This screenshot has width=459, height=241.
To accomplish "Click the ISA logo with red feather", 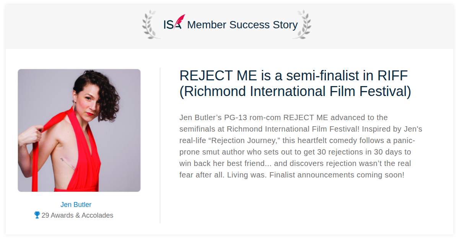I will tap(174, 22).
